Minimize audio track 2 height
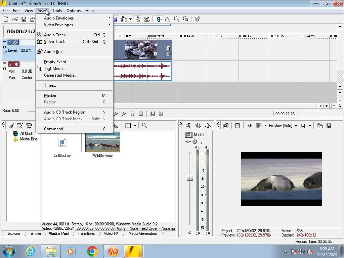Image resolution: width=344 pixels, height=258 pixels. [4, 63]
